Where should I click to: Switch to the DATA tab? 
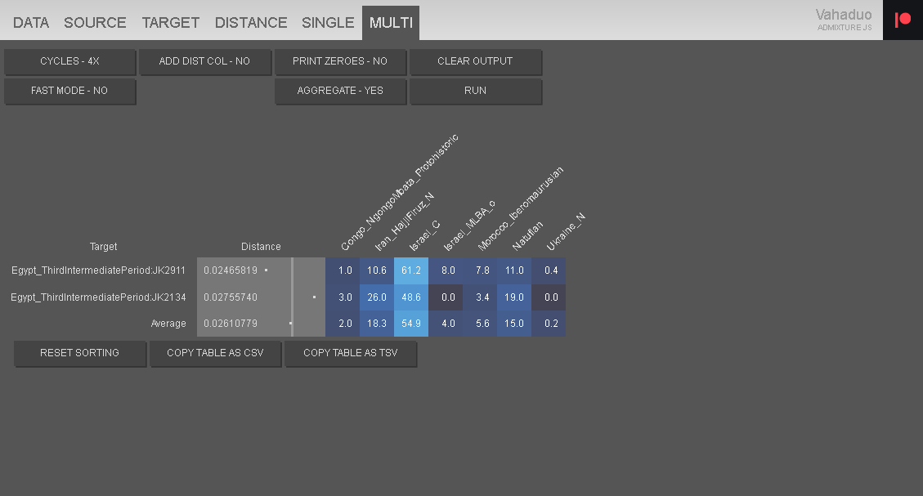point(30,23)
